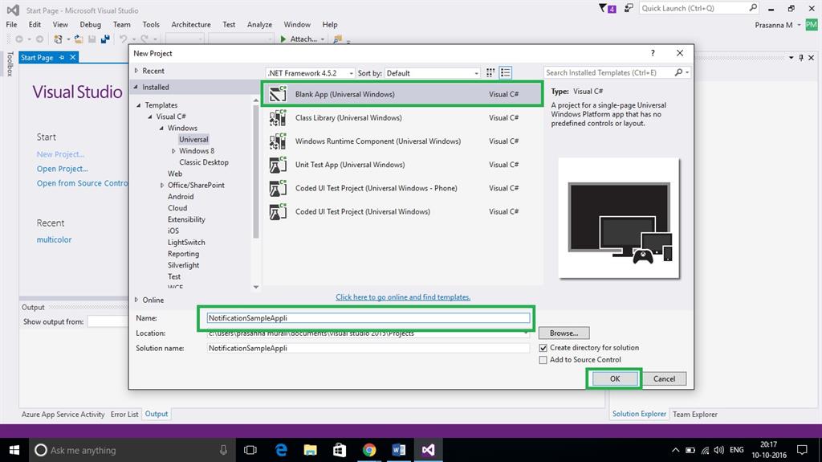The height and width of the screenshot is (462, 822).
Task: Click Cortana Ask me anything box
Action: 131,450
